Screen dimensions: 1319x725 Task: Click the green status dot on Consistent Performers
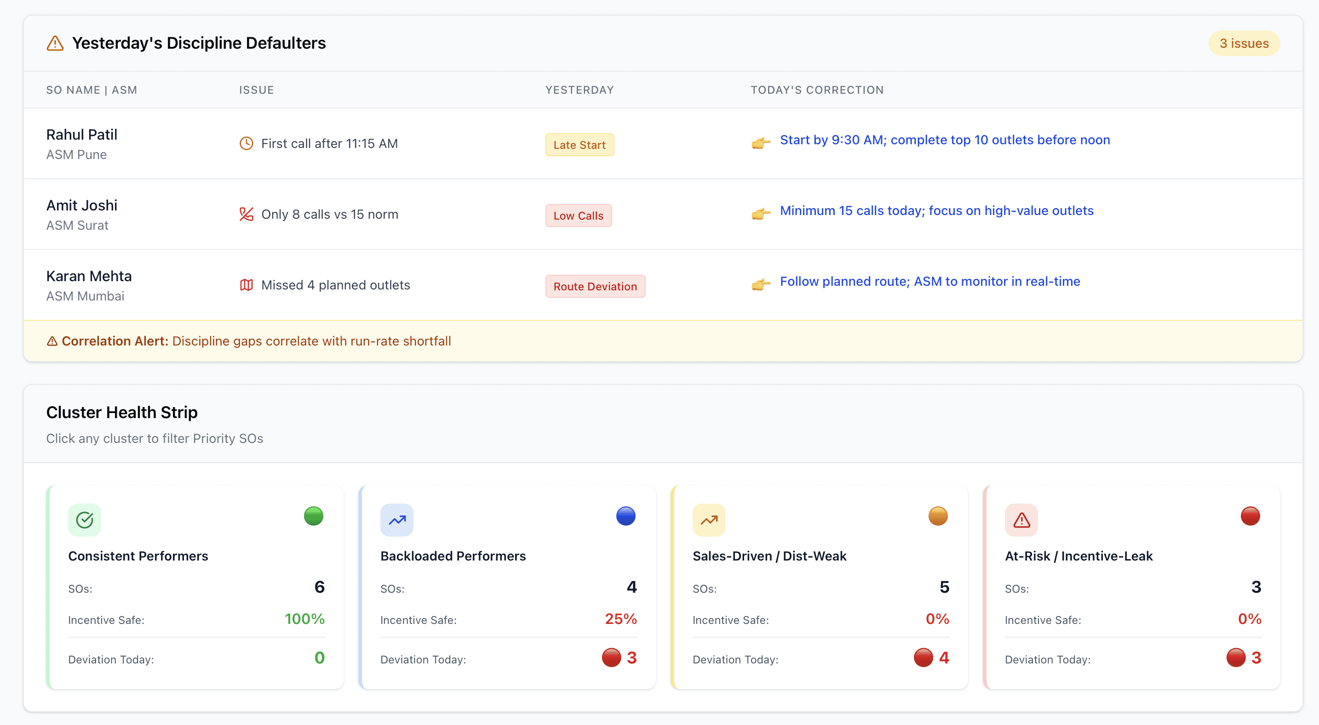[313, 516]
